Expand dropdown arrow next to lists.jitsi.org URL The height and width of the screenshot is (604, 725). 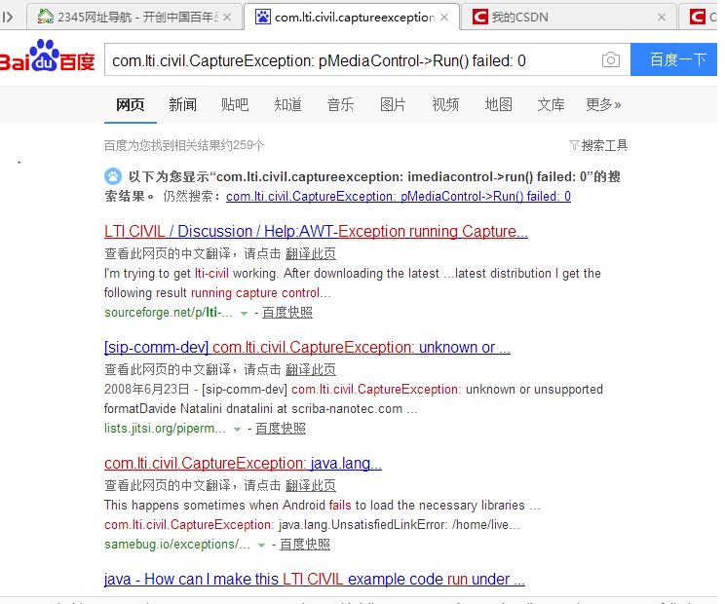(237, 430)
